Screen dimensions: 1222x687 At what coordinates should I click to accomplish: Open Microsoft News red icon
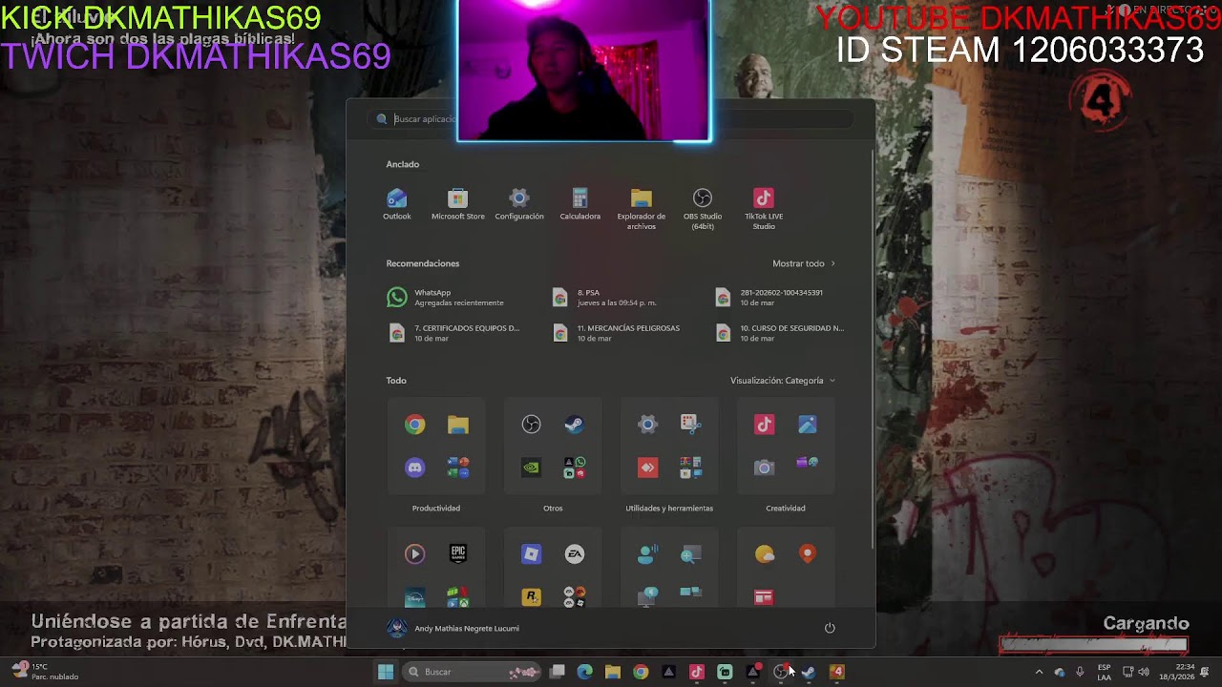click(764, 596)
